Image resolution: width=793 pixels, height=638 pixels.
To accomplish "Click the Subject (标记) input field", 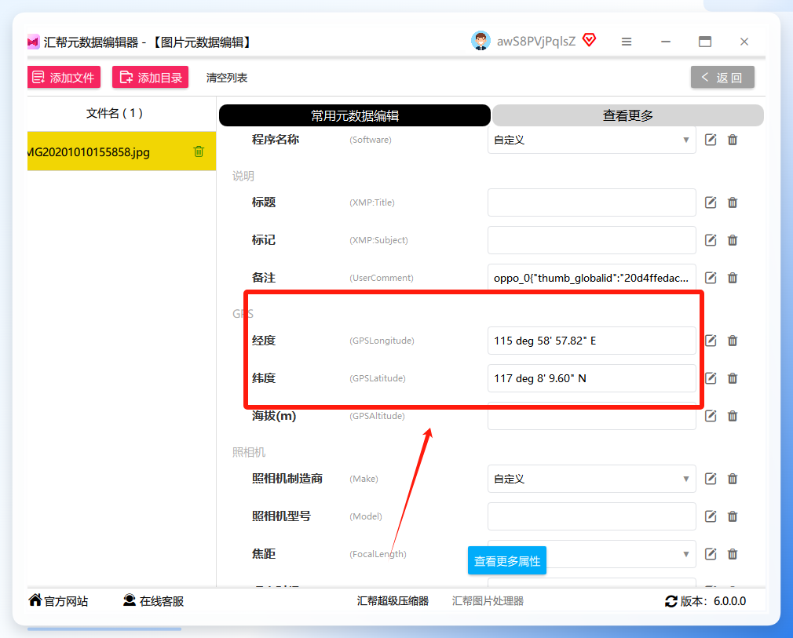I will [592, 240].
